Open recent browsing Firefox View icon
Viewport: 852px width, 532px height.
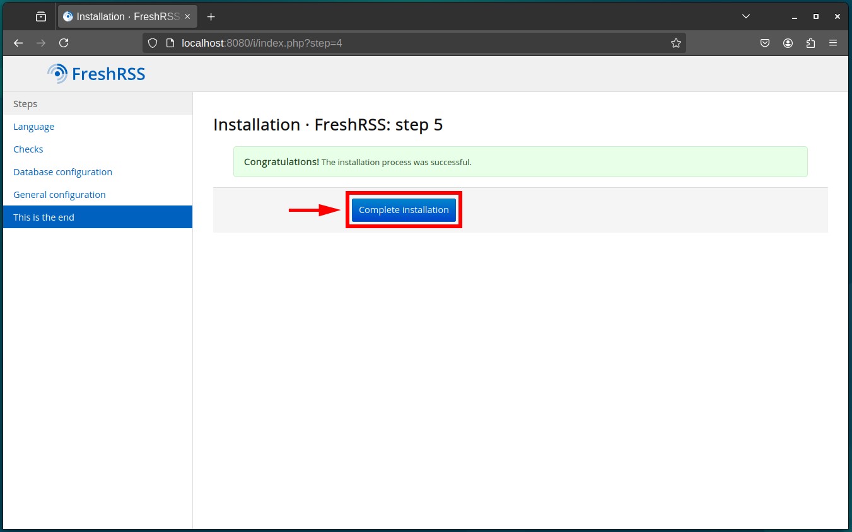click(x=41, y=17)
